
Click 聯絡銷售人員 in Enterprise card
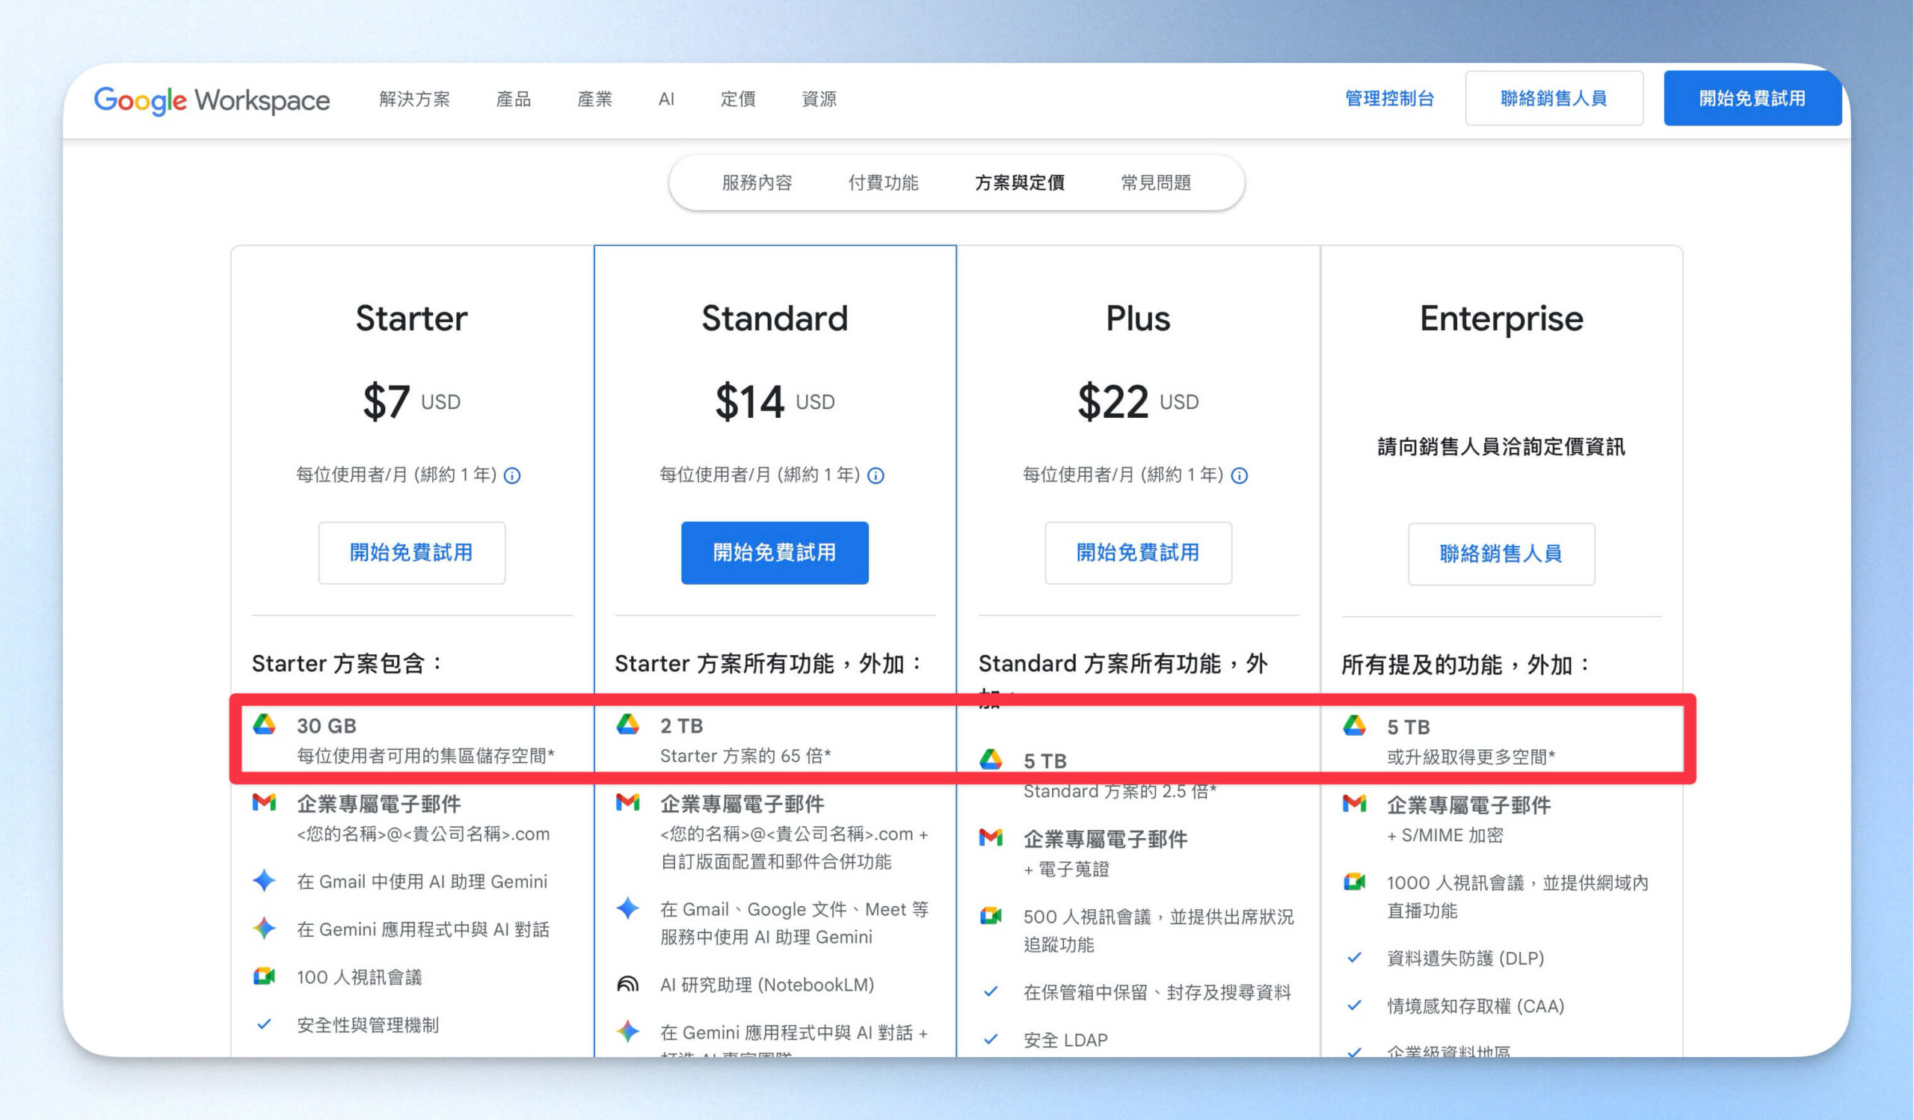point(1501,554)
